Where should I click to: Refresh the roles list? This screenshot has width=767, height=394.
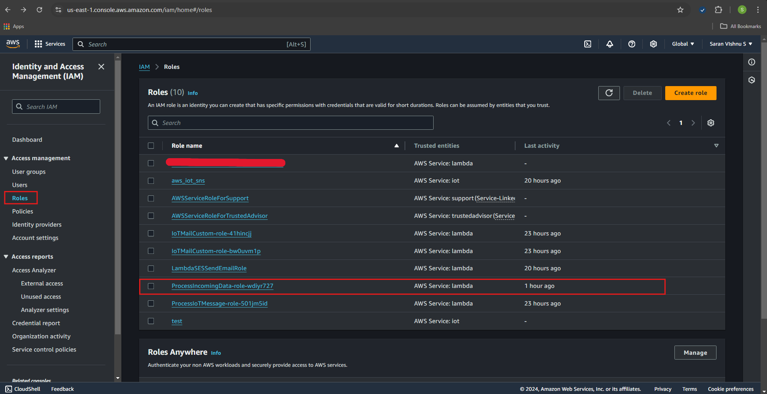pyautogui.click(x=609, y=93)
